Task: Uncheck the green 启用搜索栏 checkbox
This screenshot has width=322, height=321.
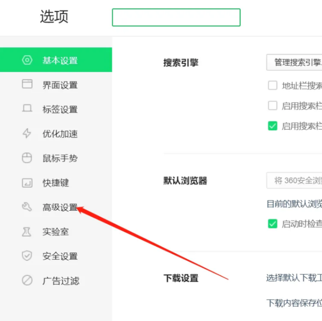Action: coord(273,126)
